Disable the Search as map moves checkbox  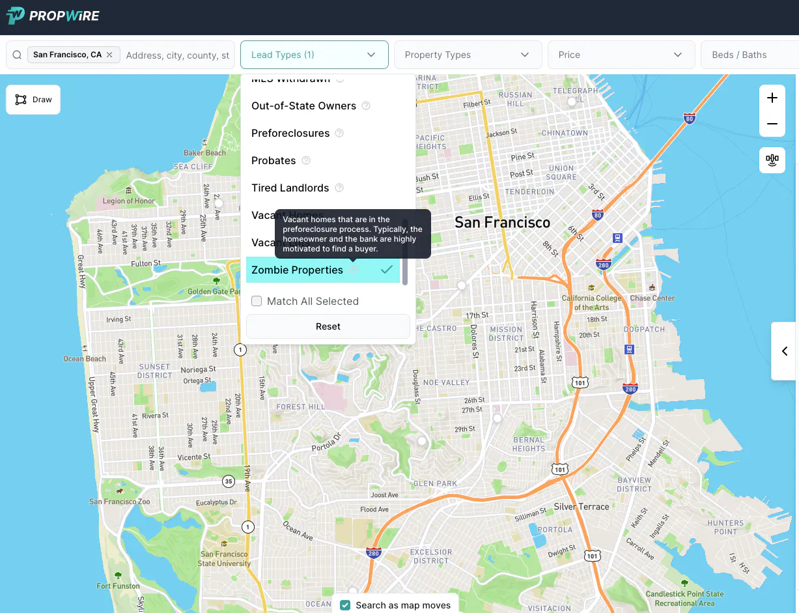coord(345,605)
